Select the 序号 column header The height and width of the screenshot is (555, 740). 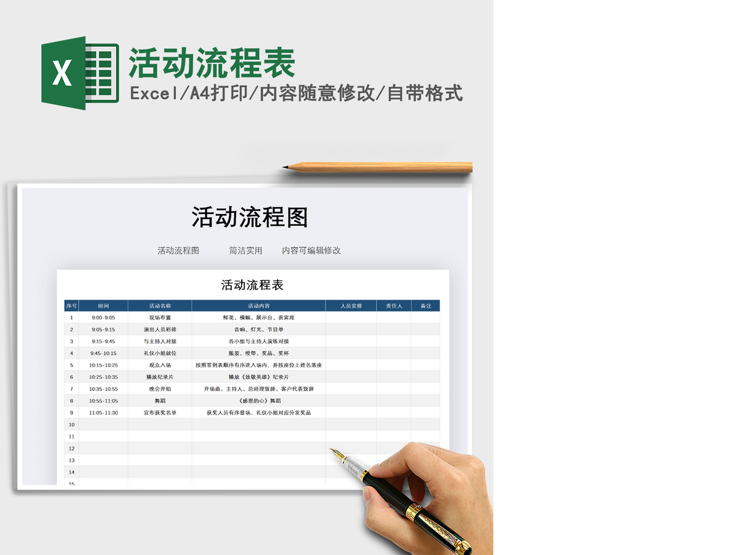(72, 306)
